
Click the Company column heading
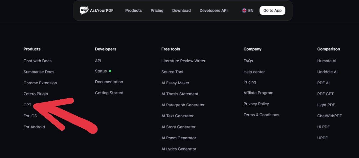pyautogui.click(x=252, y=49)
